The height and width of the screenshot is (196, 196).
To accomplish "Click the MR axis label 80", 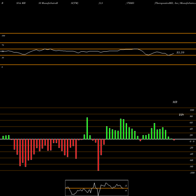I will tap(191, 116).
